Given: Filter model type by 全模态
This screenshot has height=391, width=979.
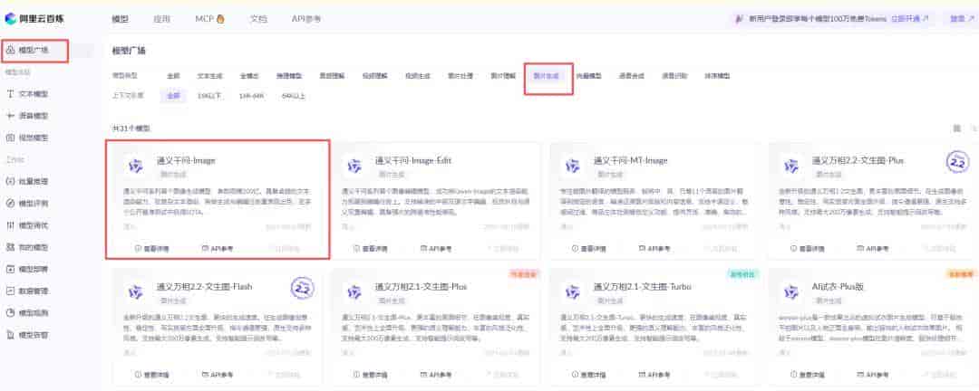Looking at the screenshot, I should coord(249,75).
